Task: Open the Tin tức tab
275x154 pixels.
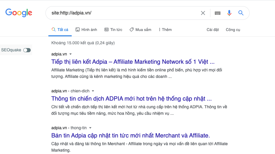Action: 113,30
